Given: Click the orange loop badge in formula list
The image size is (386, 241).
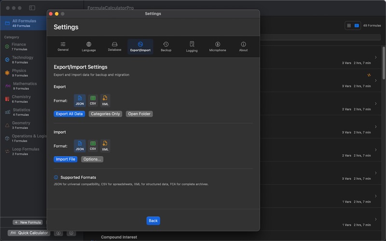Looking at the screenshot, I should [369, 75].
